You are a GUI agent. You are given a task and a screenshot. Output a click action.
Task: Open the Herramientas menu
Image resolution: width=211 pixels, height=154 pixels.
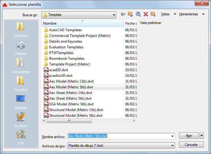pos(188,14)
